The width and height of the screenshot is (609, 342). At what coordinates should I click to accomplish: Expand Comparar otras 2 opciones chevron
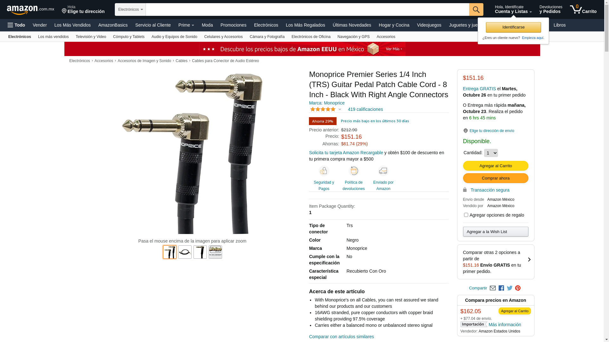point(529,260)
